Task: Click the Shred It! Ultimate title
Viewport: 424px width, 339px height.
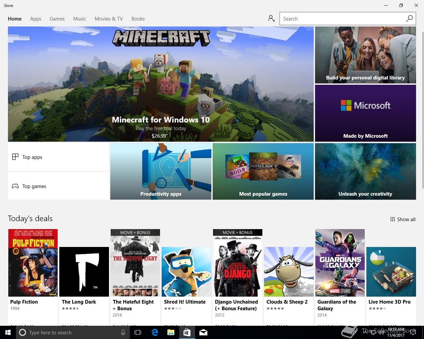Action: [x=185, y=302]
